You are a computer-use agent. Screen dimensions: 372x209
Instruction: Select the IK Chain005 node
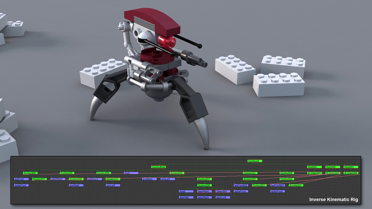[351, 173]
